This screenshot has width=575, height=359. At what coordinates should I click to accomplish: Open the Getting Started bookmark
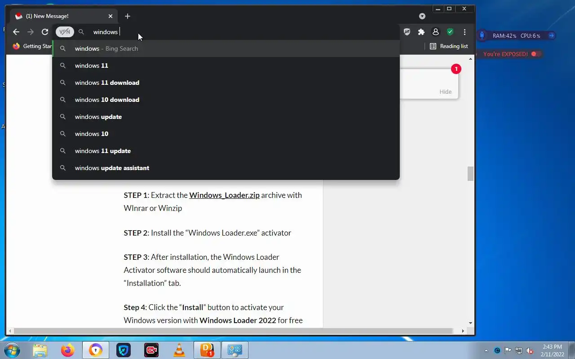32,46
